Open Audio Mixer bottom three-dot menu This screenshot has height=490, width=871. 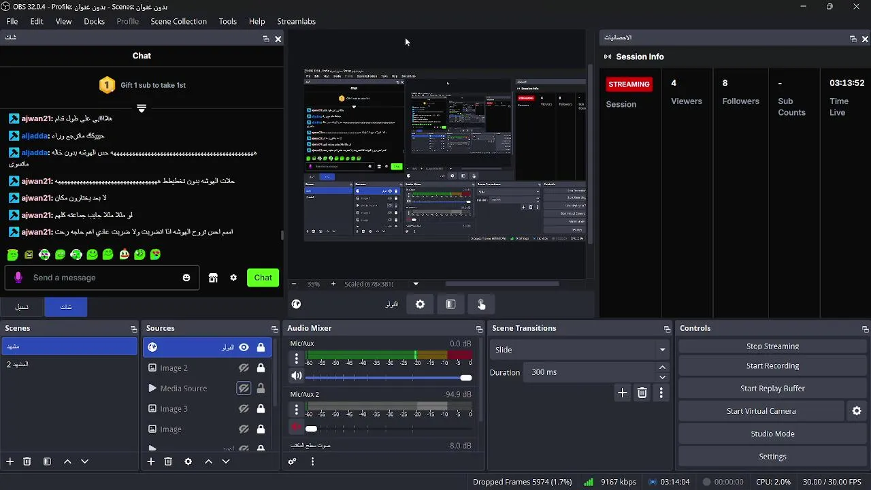[312, 461]
